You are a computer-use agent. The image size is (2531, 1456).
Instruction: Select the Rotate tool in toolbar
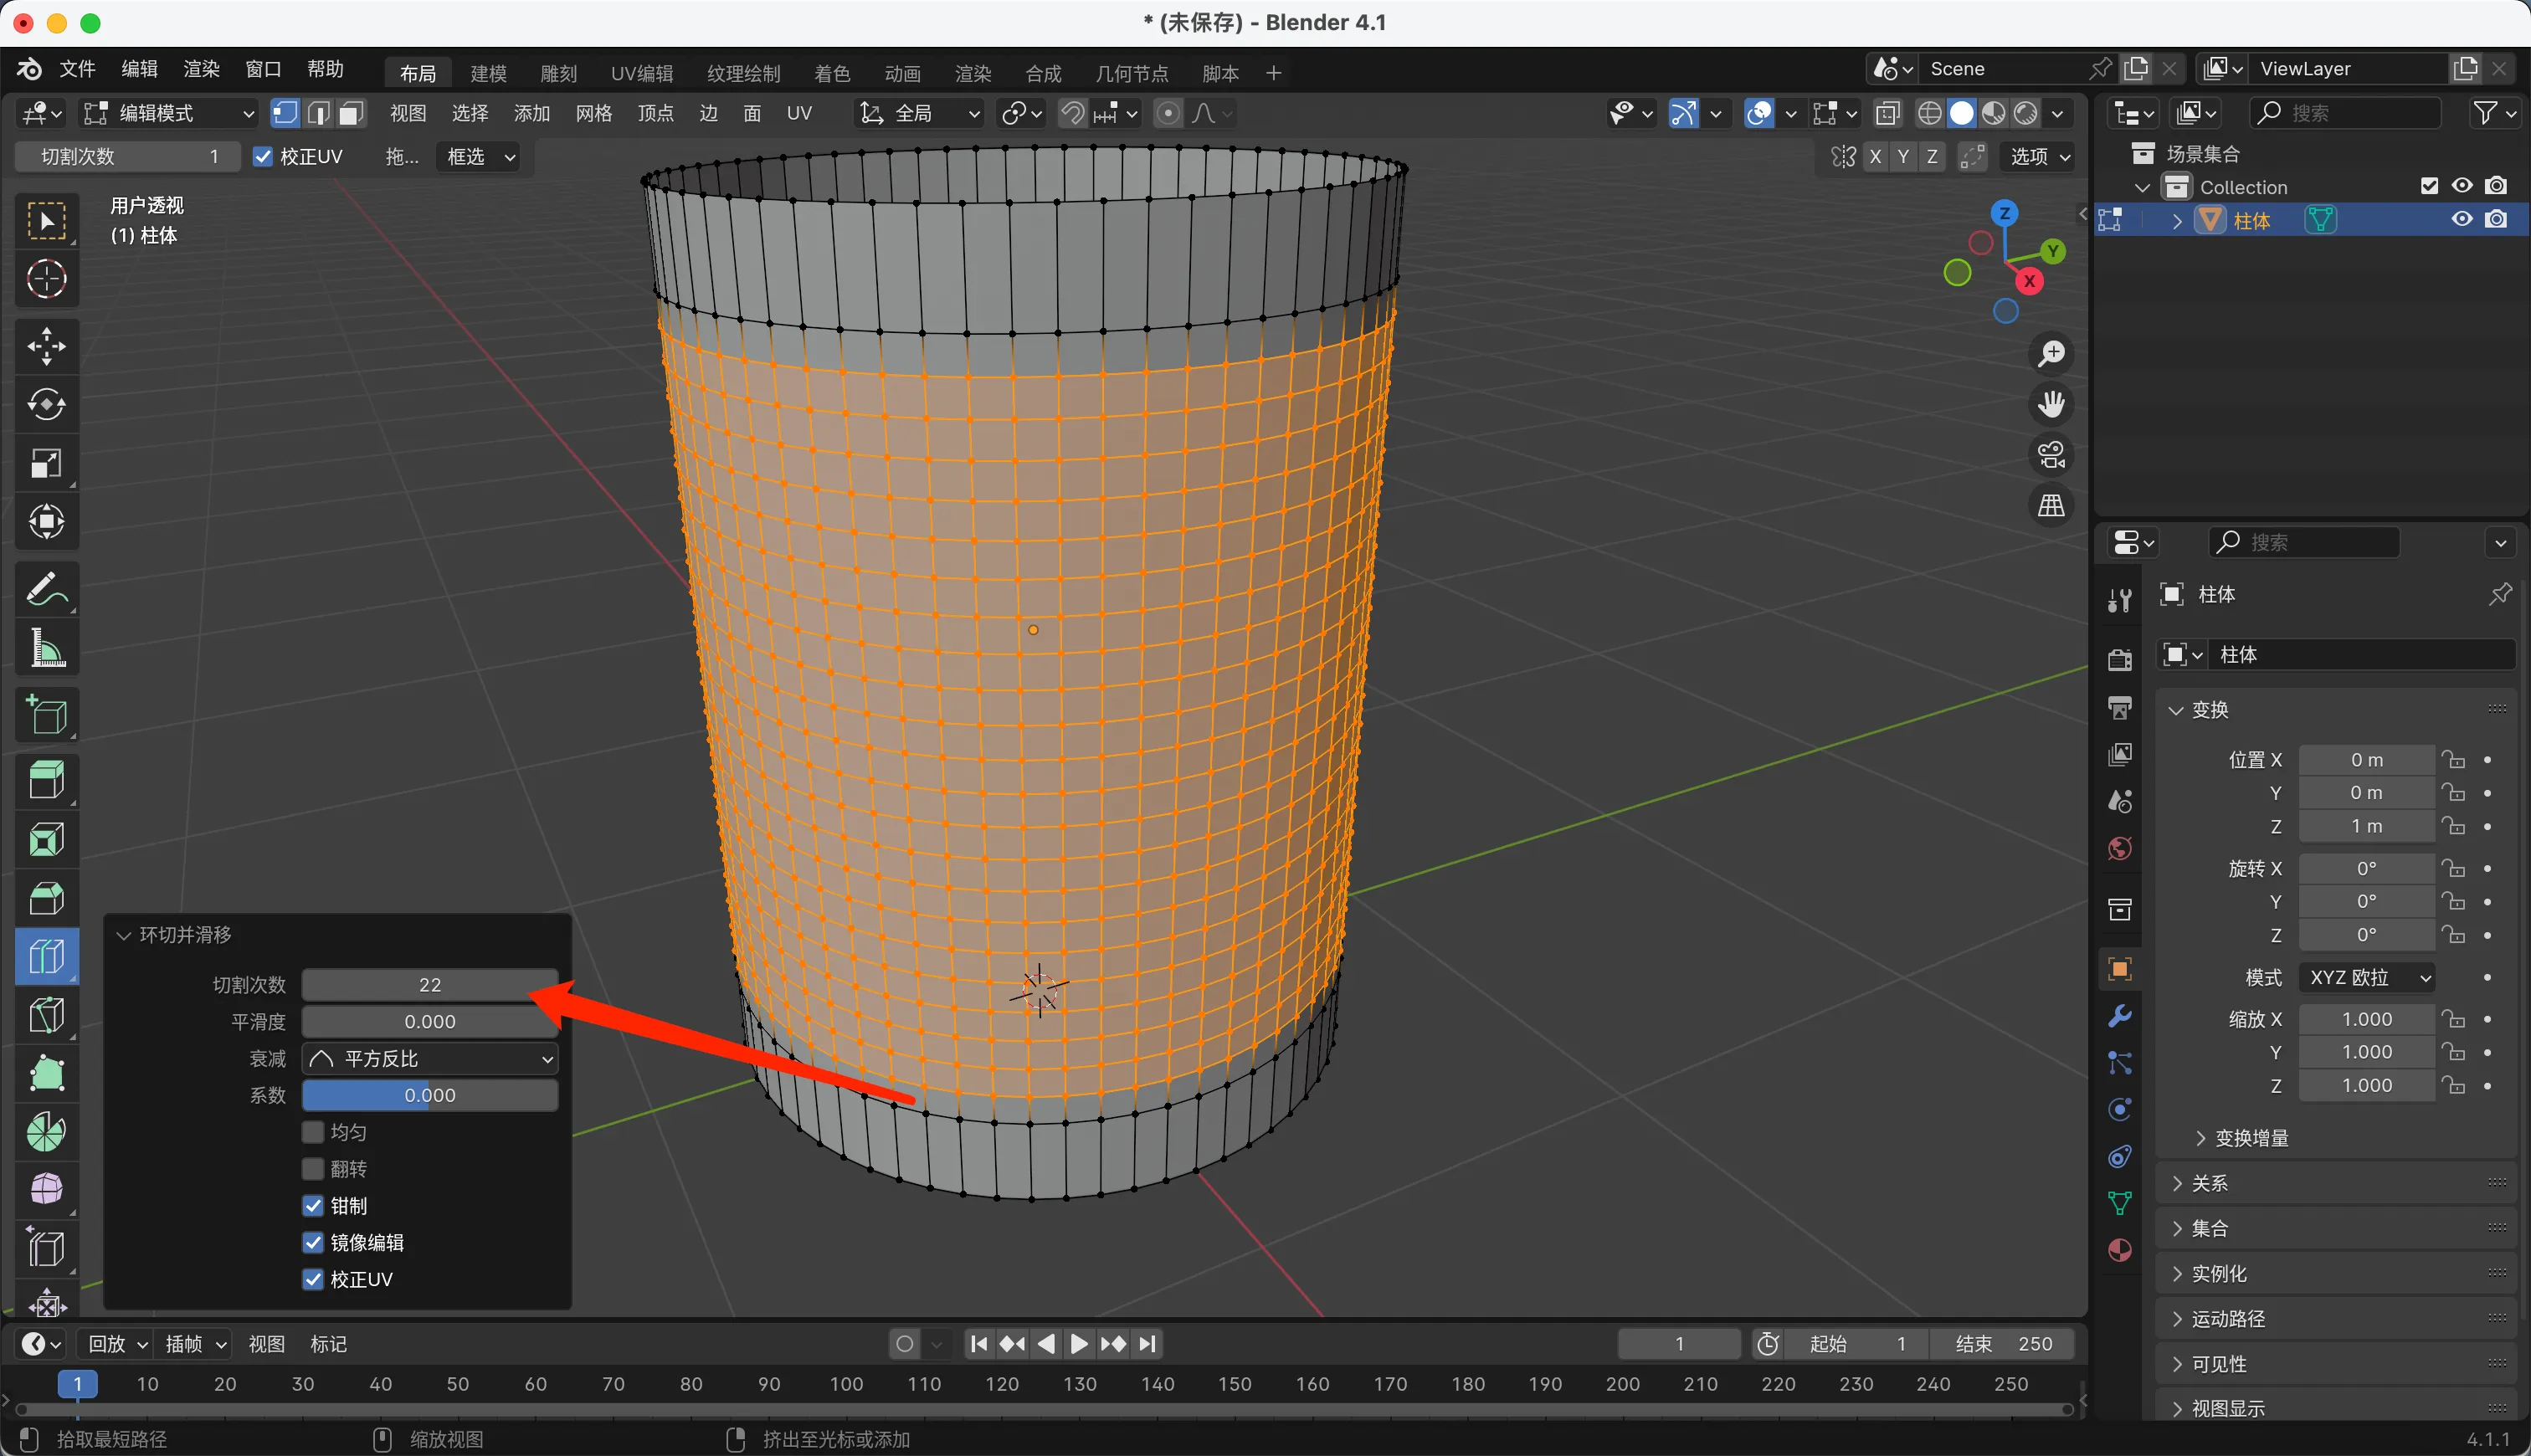click(x=46, y=405)
